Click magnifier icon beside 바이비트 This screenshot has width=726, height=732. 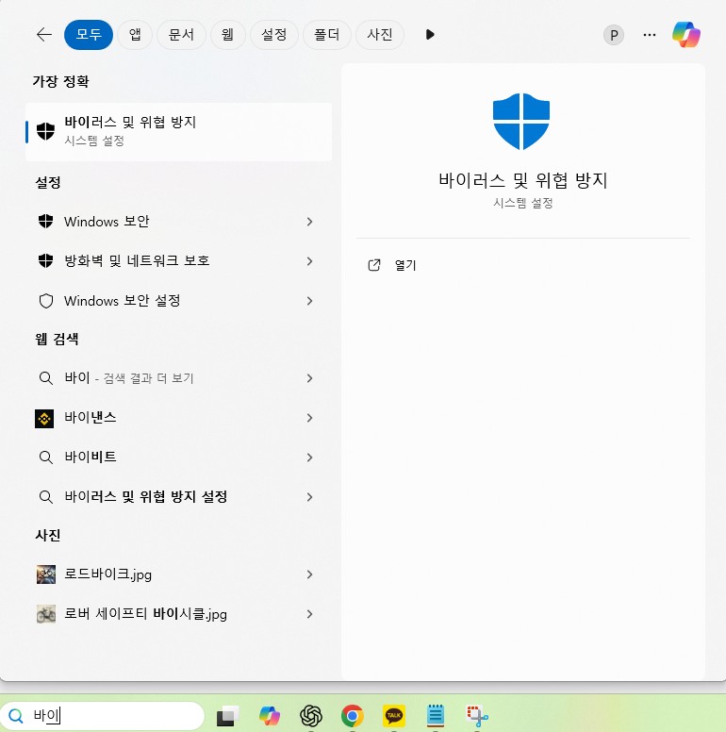pyautogui.click(x=45, y=457)
